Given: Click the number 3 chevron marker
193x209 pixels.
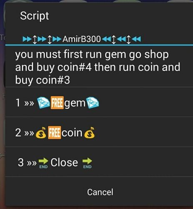Looking at the screenshot, I should coord(28,163).
